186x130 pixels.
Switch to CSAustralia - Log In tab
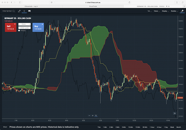31,6
